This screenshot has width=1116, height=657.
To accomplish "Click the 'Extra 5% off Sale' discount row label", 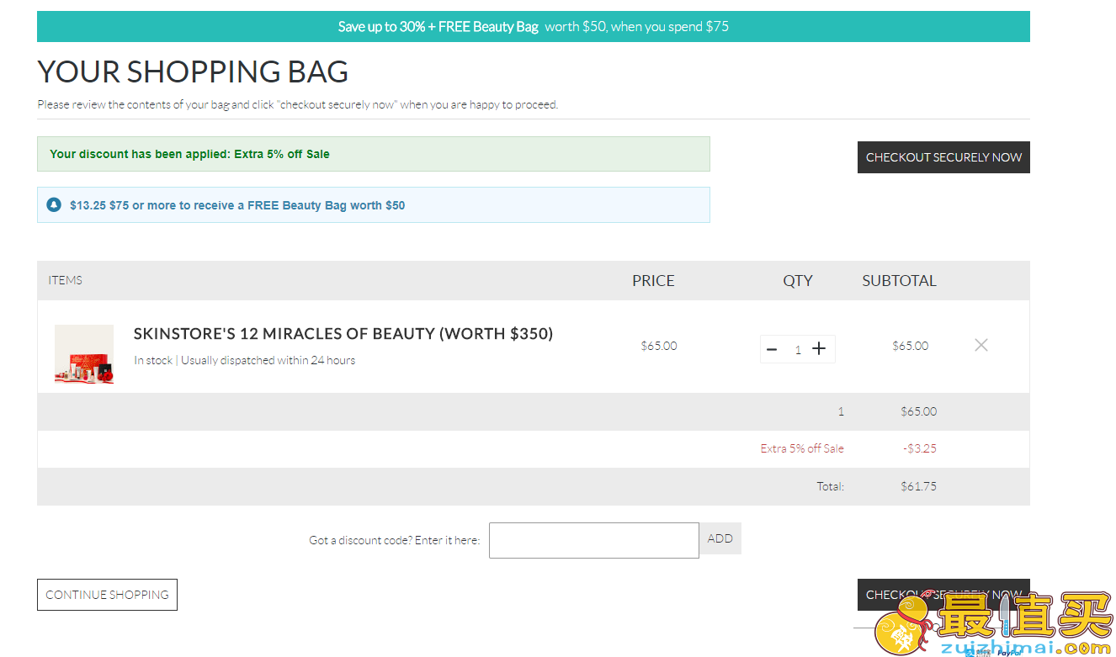I will tap(802, 448).
